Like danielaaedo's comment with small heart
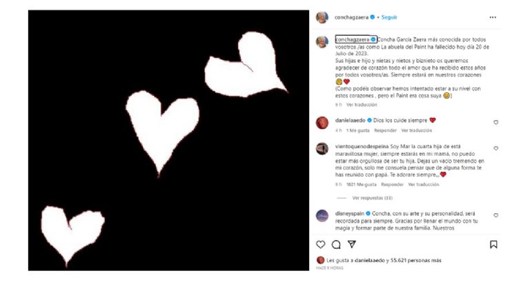The width and height of the screenshot is (530, 300). [496, 122]
